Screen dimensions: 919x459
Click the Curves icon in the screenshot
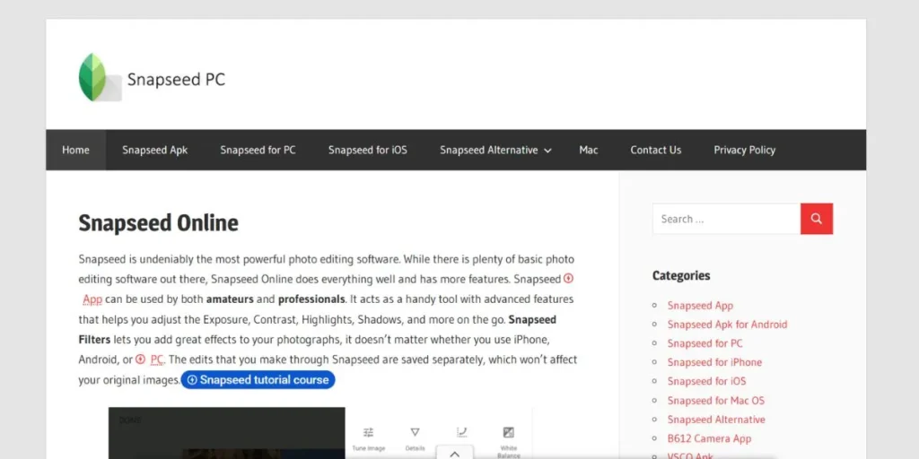tap(462, 433)
